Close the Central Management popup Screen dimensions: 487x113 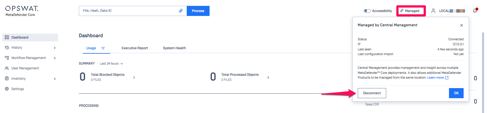tap(462, 25)
